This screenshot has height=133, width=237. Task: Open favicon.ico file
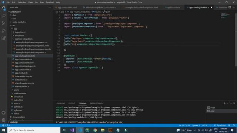tap(19, 97)
